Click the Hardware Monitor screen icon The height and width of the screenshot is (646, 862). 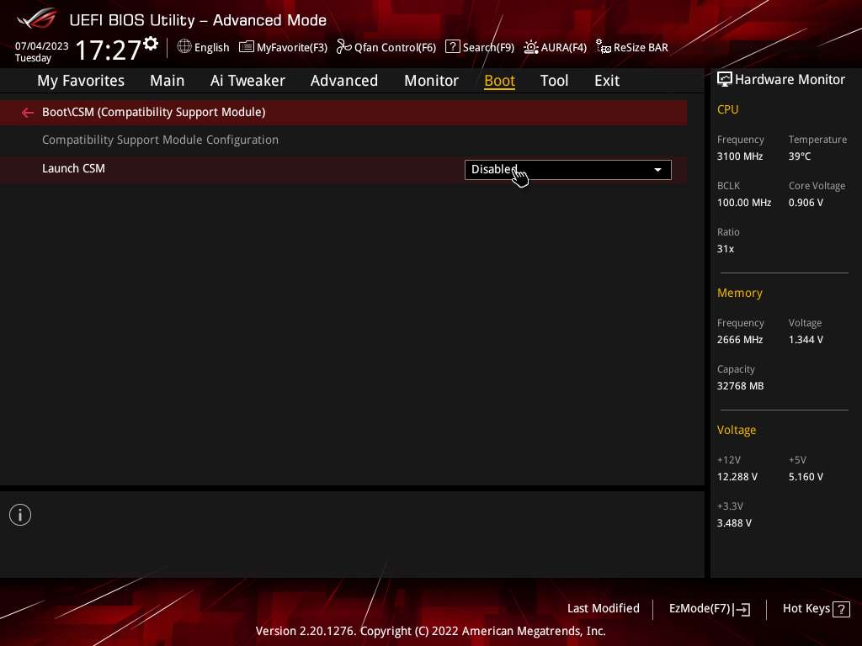pos(725,80)
